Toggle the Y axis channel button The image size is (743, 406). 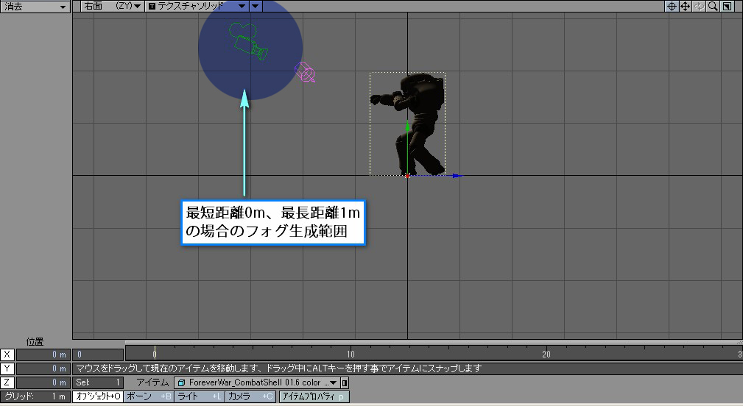coord(7,368)
